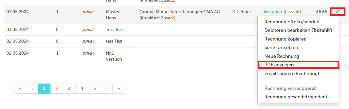The width and height of the screenshot is (349, 109).
Task: Go to pagination page 2
Action: (x=57, y=89)
